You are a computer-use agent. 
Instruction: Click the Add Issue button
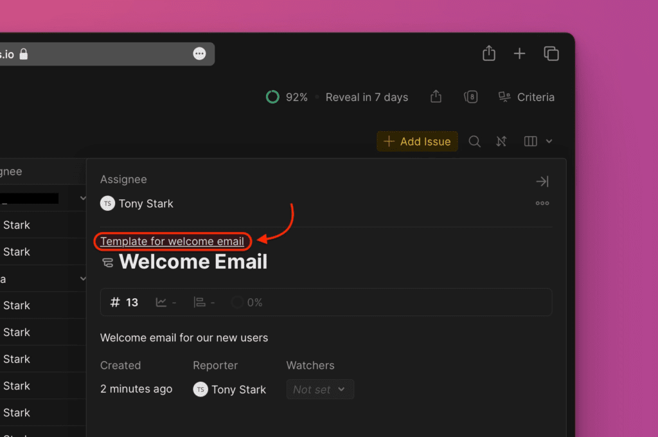click(x=417, y=141)
